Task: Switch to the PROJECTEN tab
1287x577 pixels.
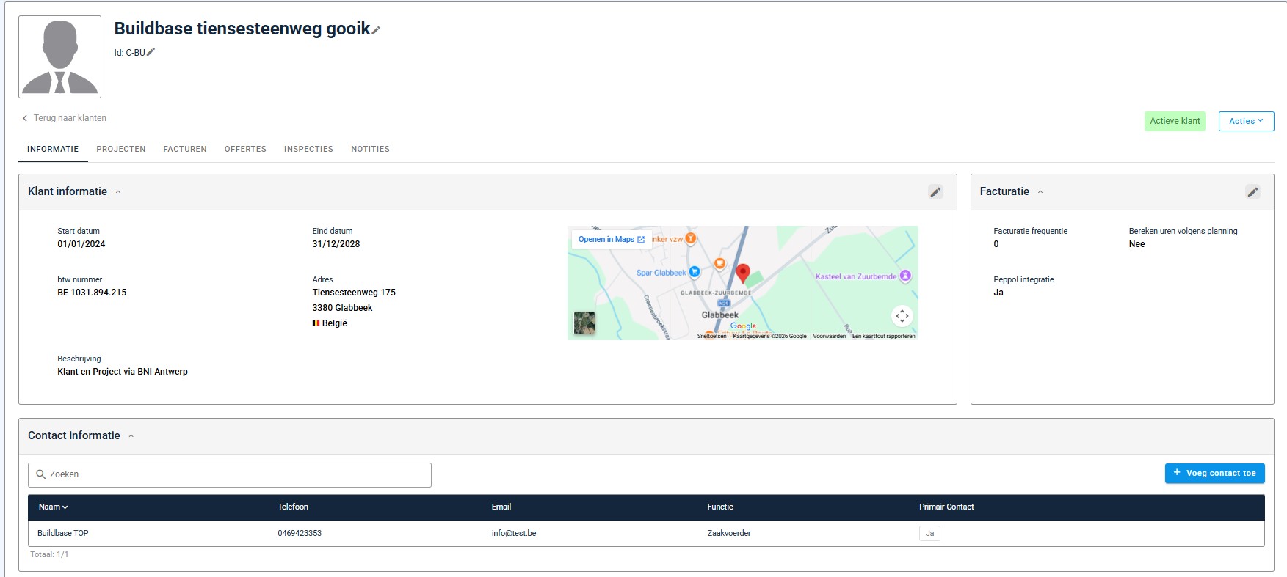Action: point(121,149)
